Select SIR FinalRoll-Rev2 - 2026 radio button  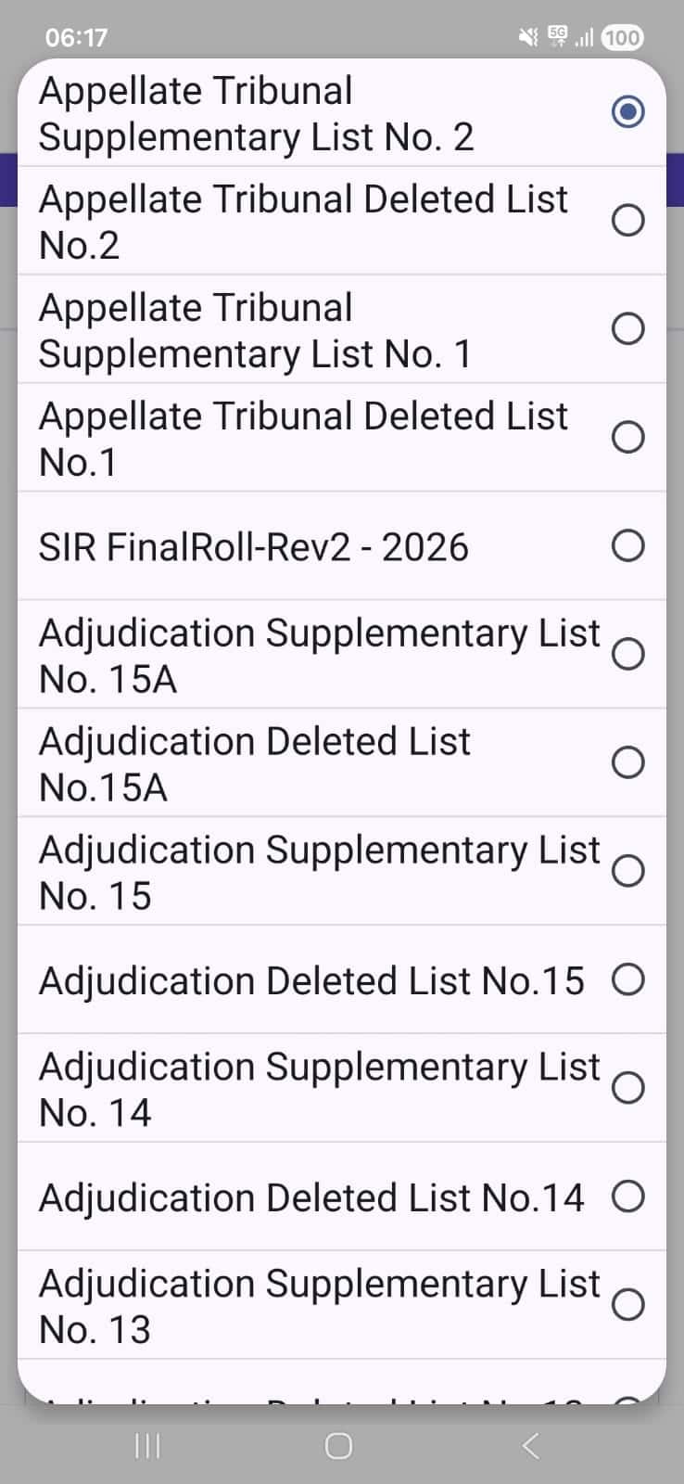(627, 546)
